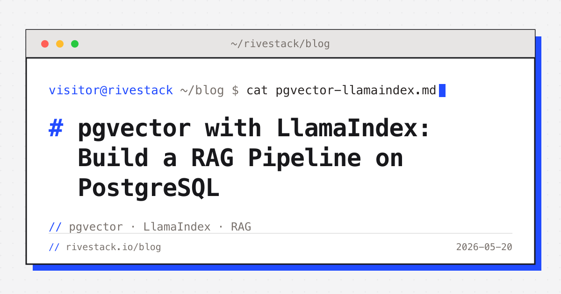This screenshot has width=561, height=294.
Task: Click the pgvector tag
Action: 96,227
